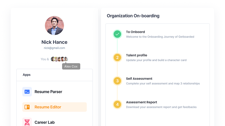Select the orange Resume Editor icon
225x126 pixels.
pyautogui.click(x=27, y=107)
